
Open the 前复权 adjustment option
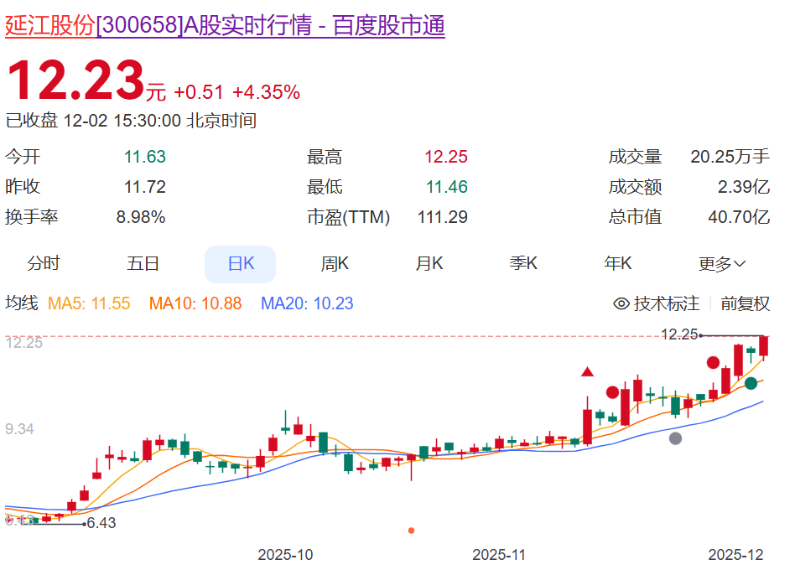(x=745, y=303)
